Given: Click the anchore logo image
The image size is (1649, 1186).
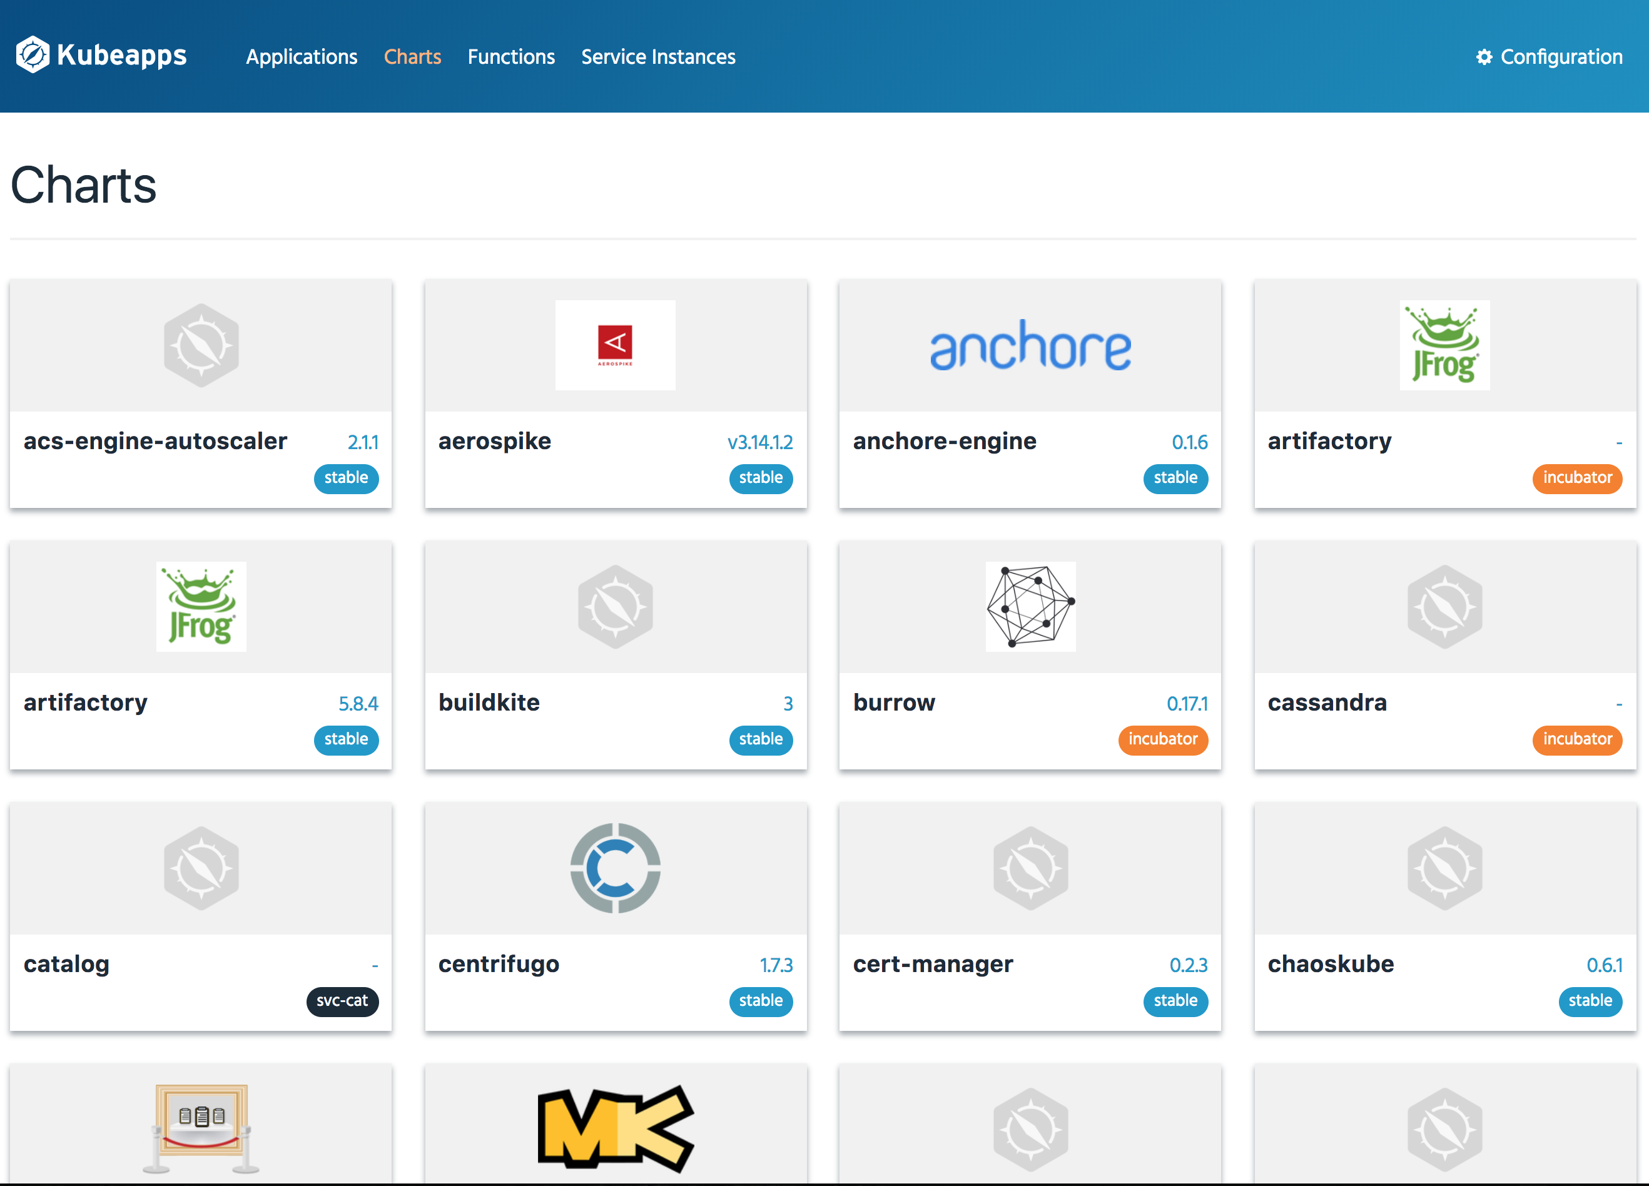Looking at the screenshot, I should tap(1030, 346).
